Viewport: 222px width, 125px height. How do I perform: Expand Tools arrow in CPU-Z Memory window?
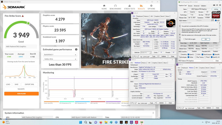click(x=203, y=108)
